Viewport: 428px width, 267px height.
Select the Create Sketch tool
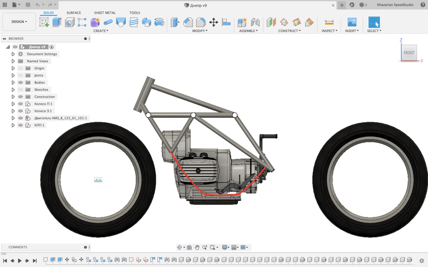(x=44, y=22)
